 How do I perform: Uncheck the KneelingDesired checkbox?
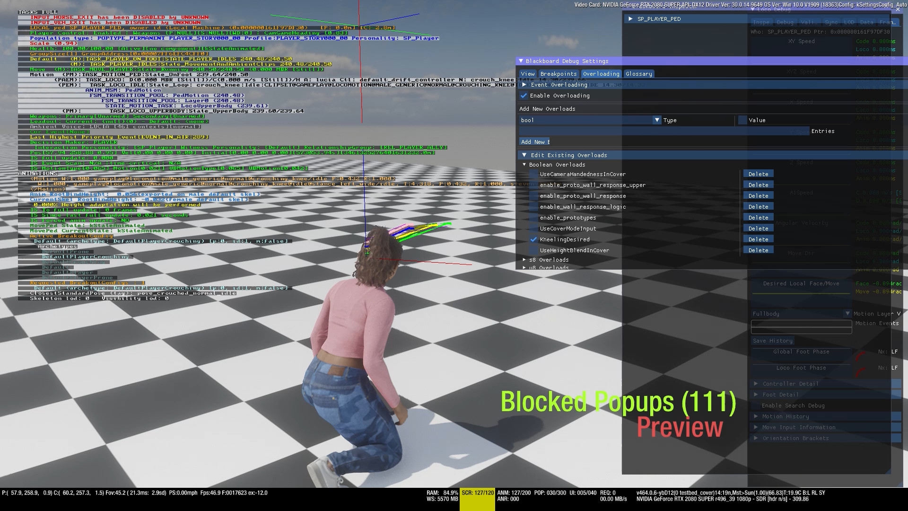click(534, 239)
